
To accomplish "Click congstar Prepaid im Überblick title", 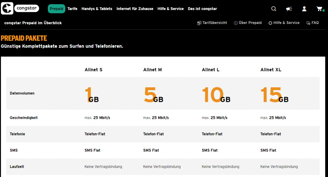I will click(33, 23).
